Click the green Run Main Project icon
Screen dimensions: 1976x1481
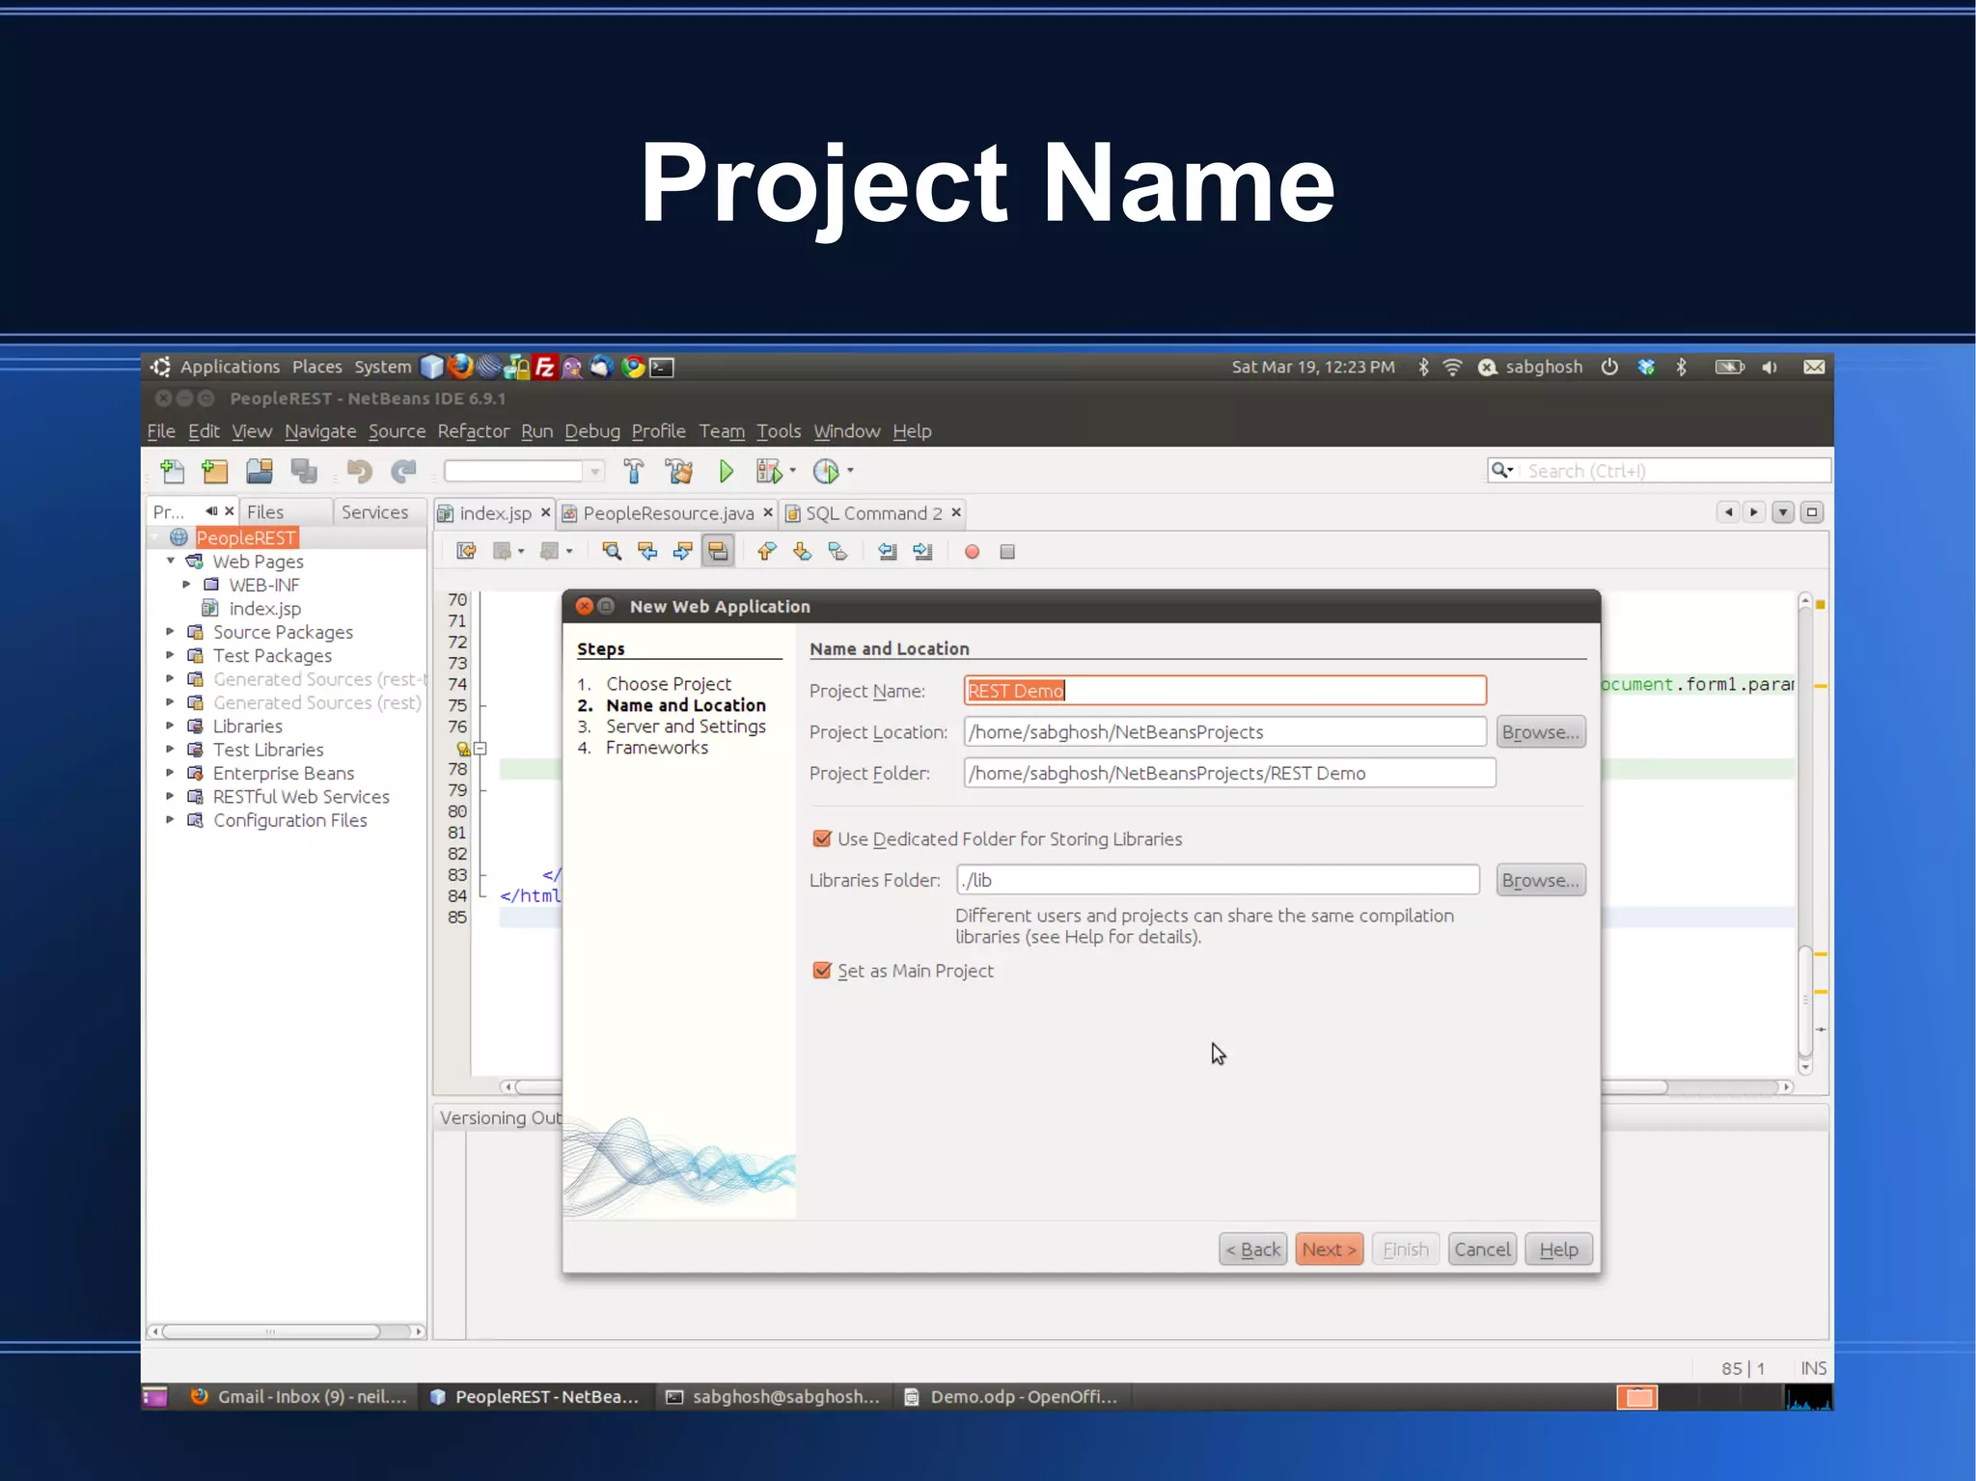(726, 471)
